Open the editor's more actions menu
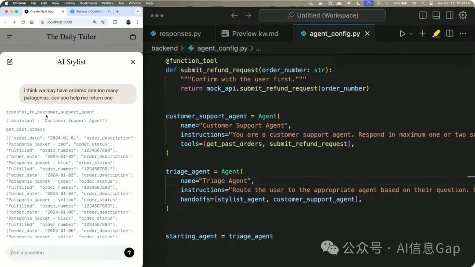The height and width of the screenshot is (267, 475). coord(463,33)
